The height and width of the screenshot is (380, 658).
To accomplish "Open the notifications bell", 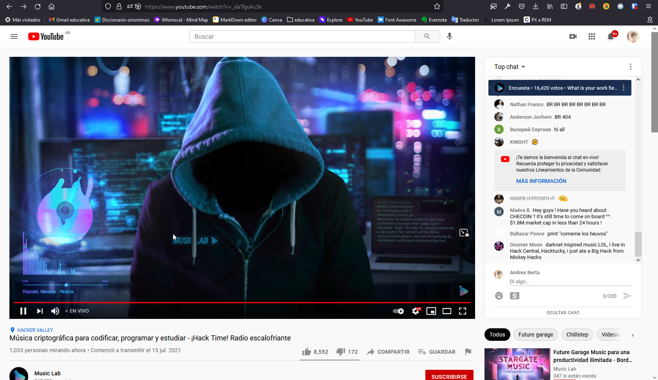I will [x=611, y=36].
